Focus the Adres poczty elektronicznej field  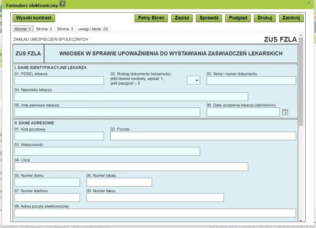tap(155, 213)
